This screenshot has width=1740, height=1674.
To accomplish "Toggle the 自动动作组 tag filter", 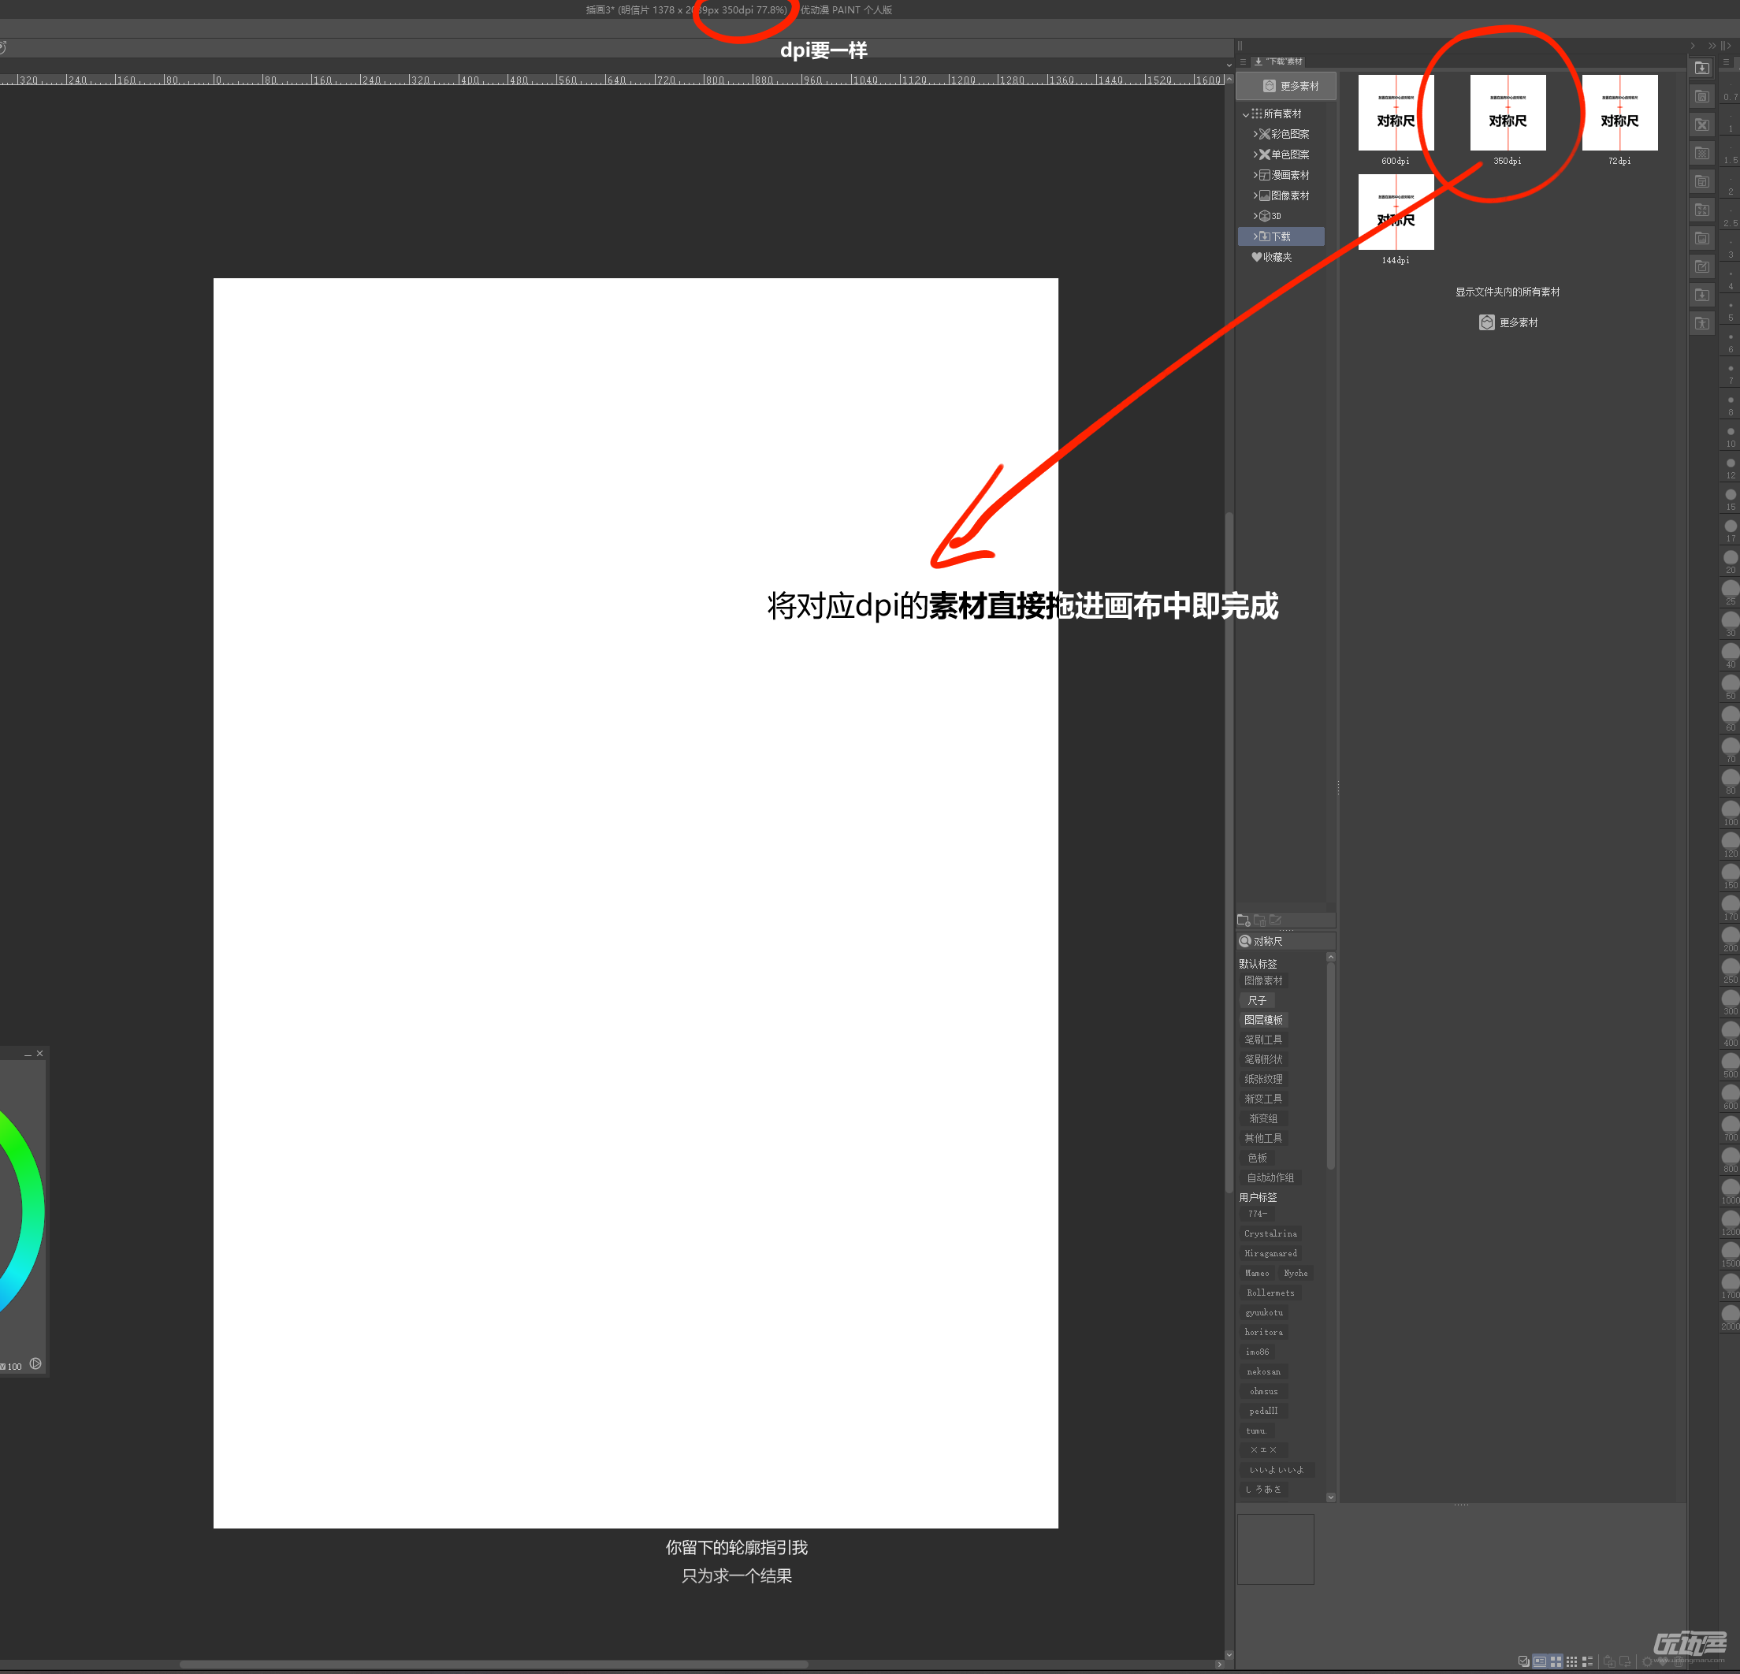I will click(x=1270, y=1177).
